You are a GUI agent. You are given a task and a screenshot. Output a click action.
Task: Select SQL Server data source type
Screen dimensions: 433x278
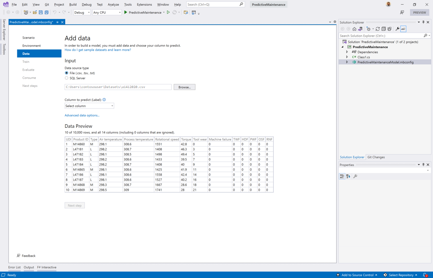point(67,78)
